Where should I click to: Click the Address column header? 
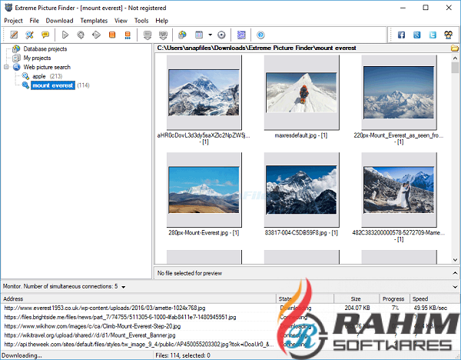coord(138,298)
